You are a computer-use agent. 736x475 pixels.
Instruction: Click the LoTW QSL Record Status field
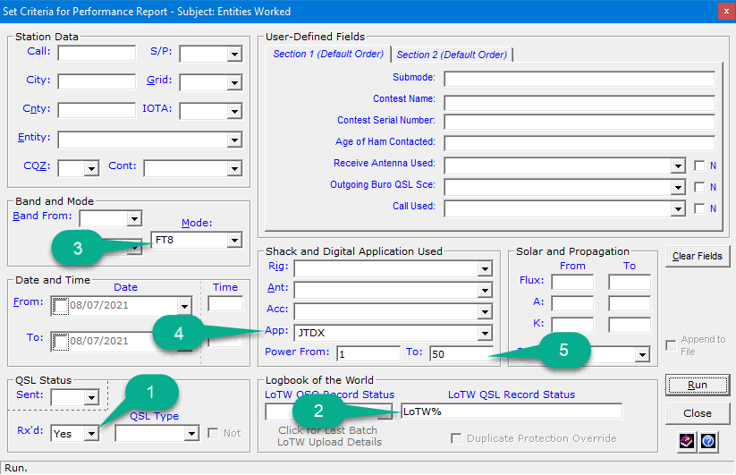tap(512, 411)
